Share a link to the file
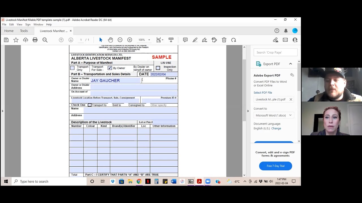Screen dimensions: 362x203 point(275,40)
